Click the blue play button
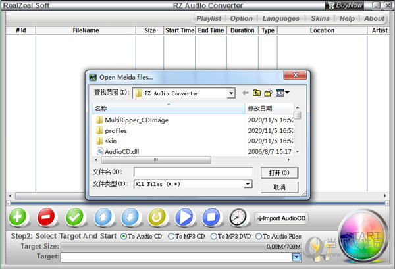Screen dimensions: 395x269 pyautogui.click(x=184, y=216)
